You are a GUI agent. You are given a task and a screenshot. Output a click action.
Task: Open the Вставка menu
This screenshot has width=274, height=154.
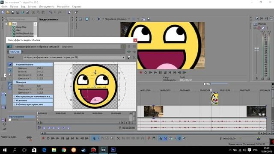pos(32,7)
